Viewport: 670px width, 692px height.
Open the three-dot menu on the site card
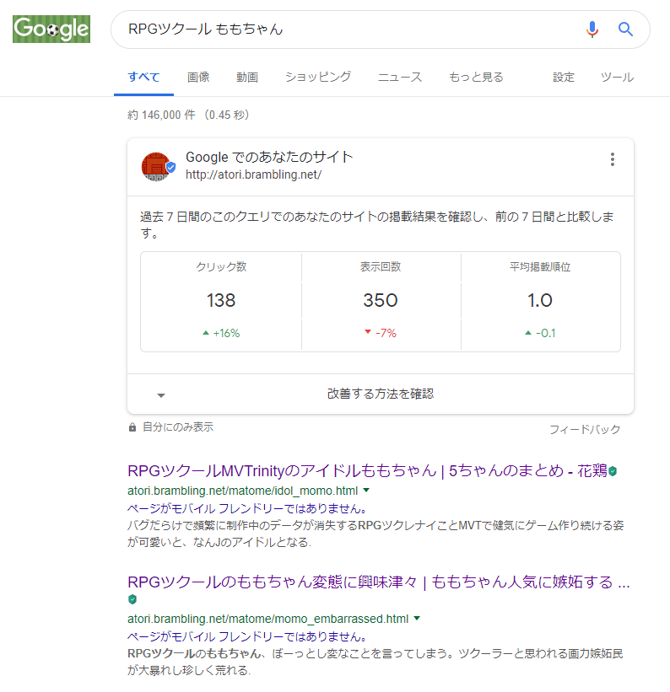point(612,159)
